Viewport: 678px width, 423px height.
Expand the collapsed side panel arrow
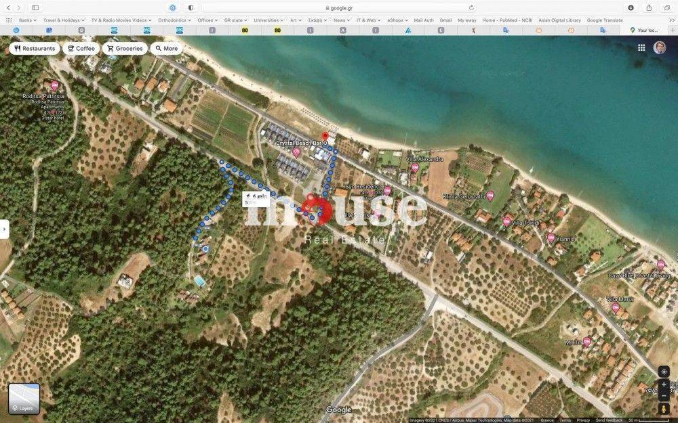tap(4, 229)
